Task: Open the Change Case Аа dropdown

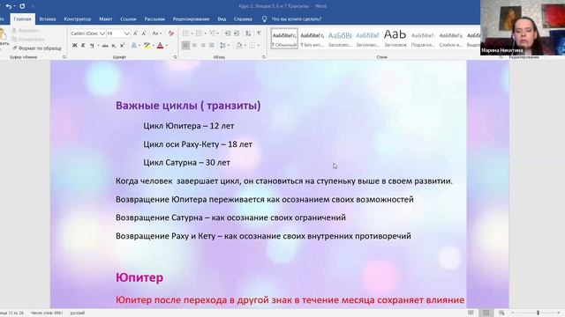Action: (x=157, y=33)
